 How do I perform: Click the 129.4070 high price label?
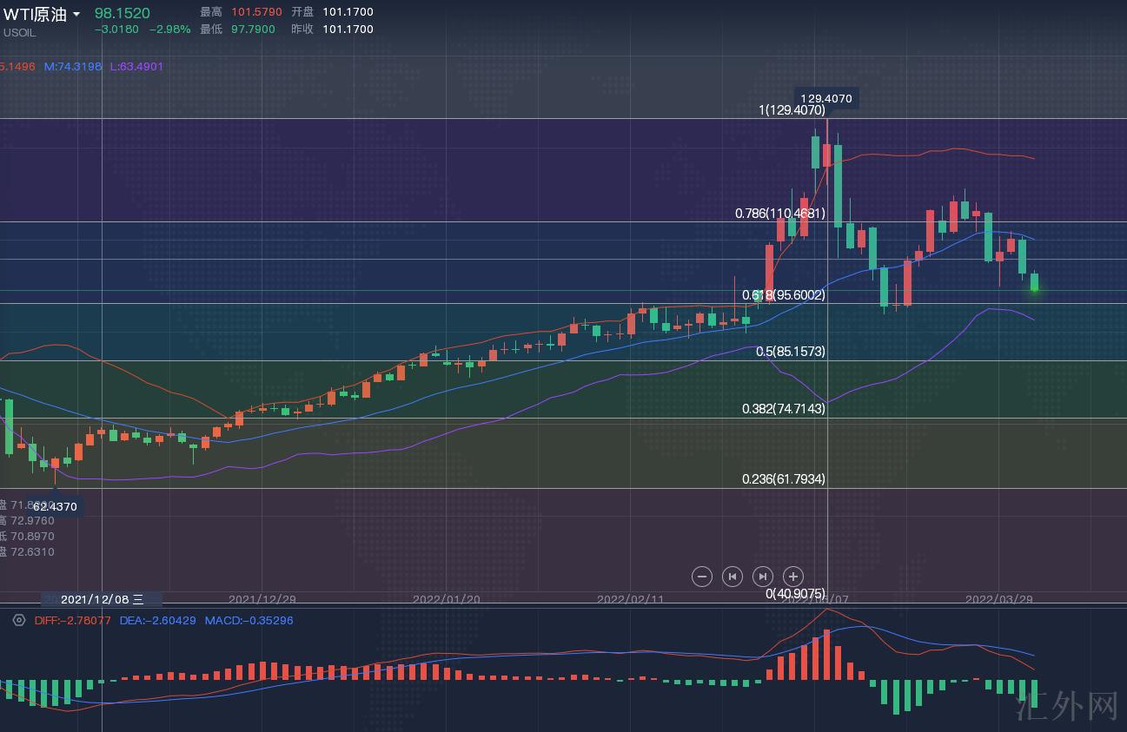(x=825, y=99)
